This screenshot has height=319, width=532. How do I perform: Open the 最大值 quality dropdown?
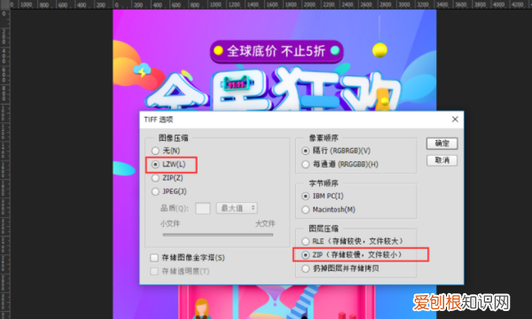[237, 208]
